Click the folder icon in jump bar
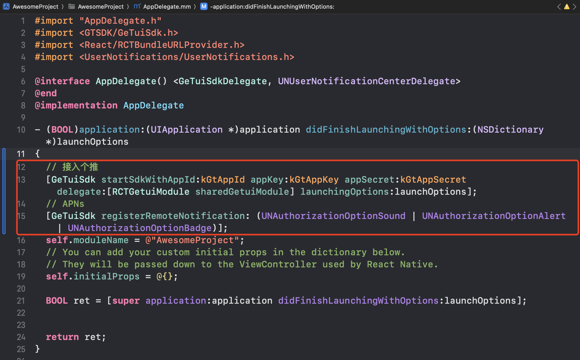The width and height of the screenshot is (580, 360). click(72, 6)
